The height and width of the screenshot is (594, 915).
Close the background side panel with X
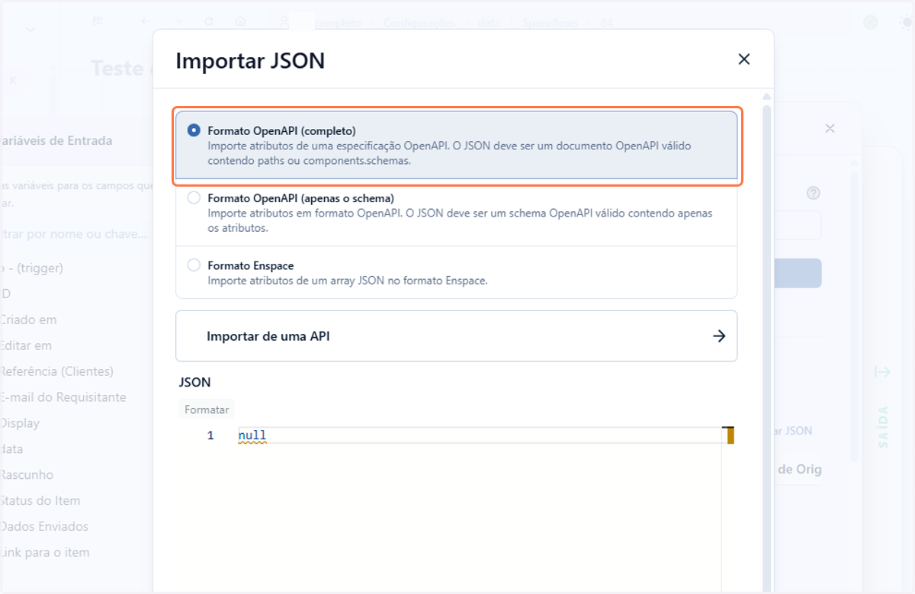click(830, 129)
